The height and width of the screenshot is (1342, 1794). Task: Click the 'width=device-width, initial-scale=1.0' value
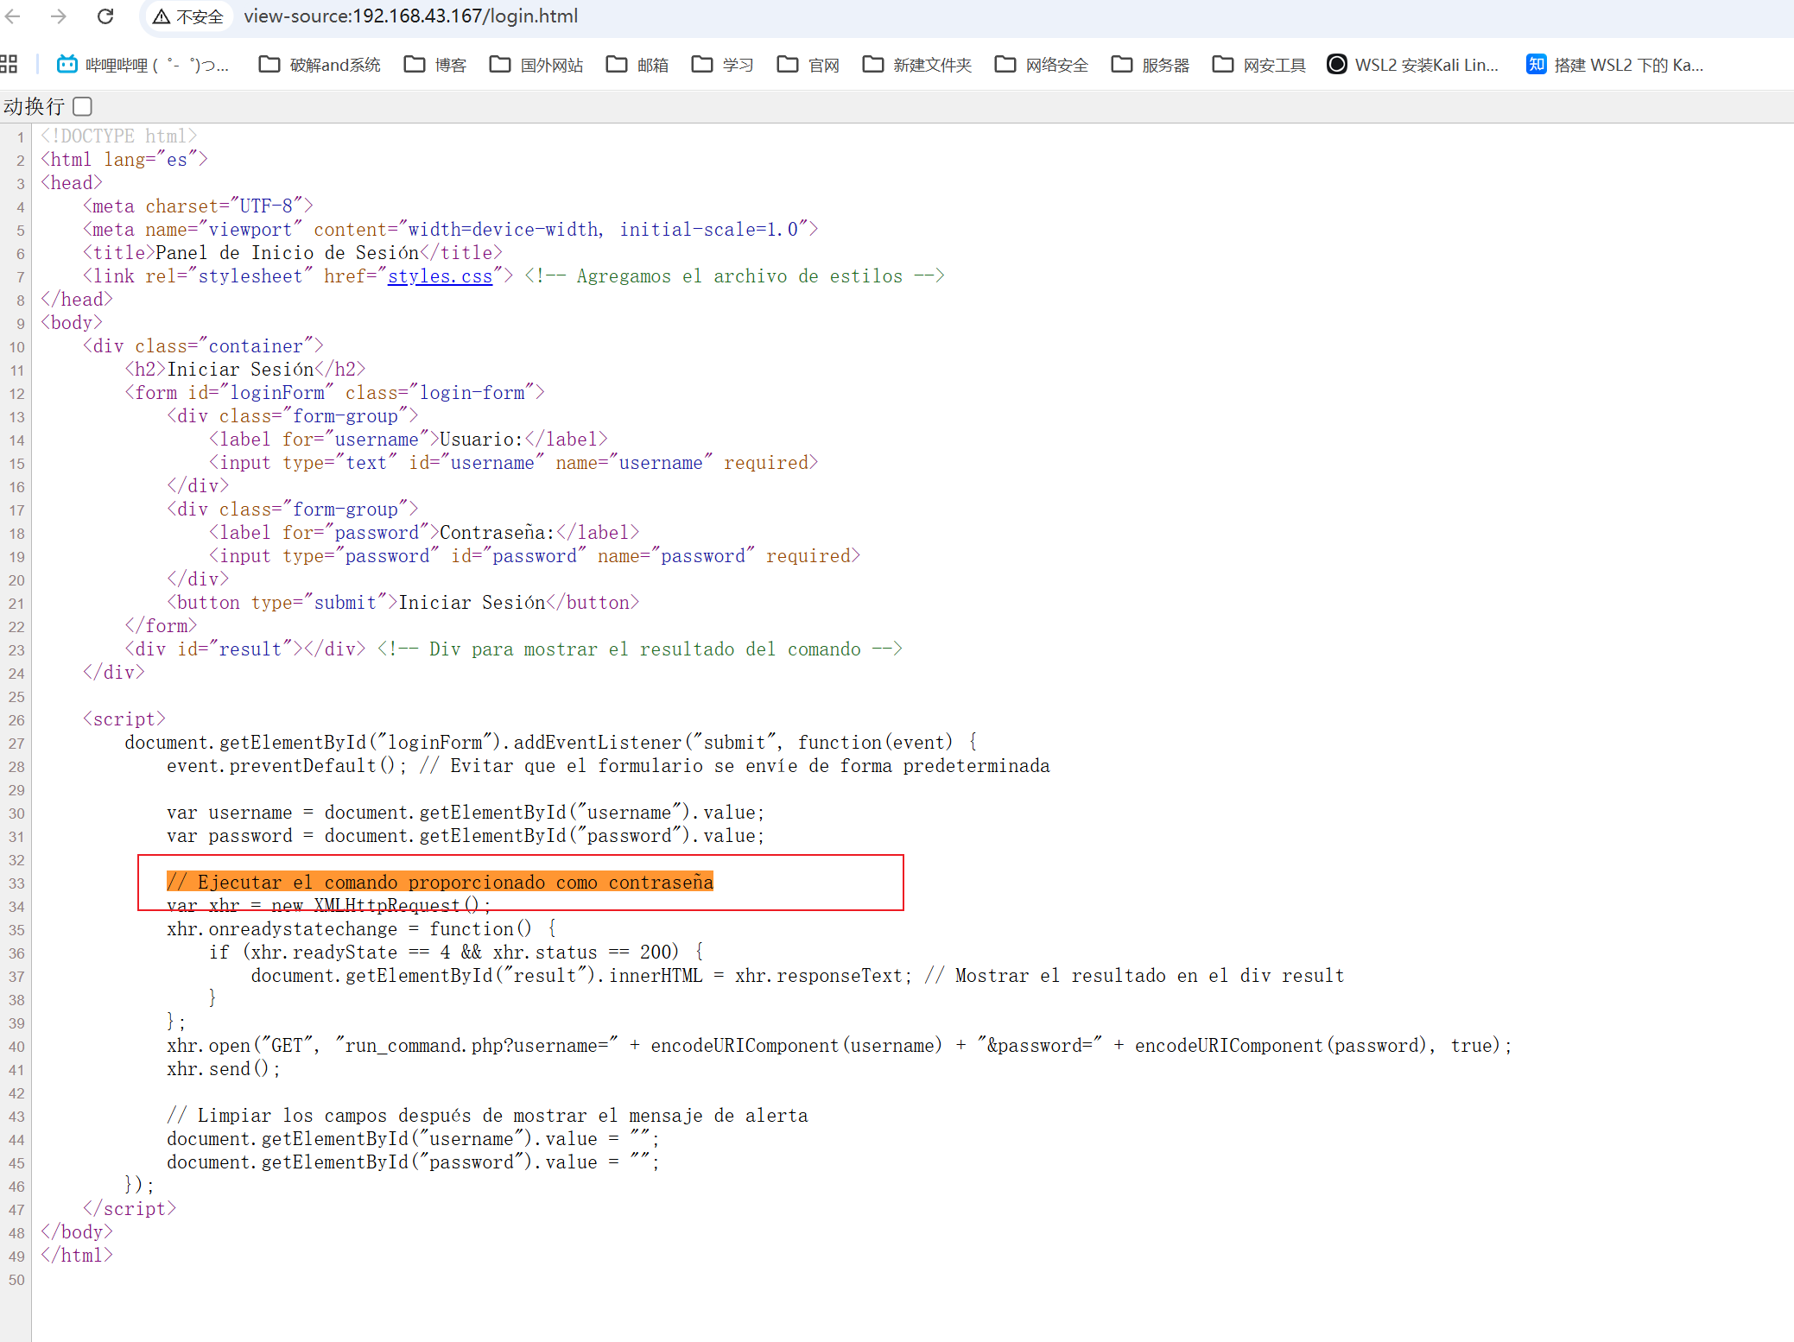click(x=603, y=230)
